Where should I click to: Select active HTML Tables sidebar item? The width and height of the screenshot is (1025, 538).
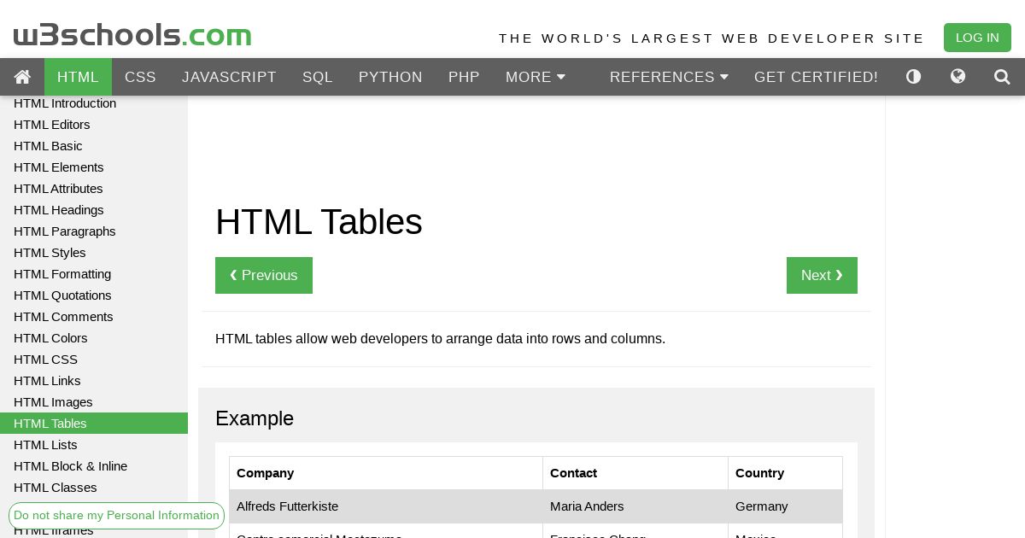click(94, 424)
